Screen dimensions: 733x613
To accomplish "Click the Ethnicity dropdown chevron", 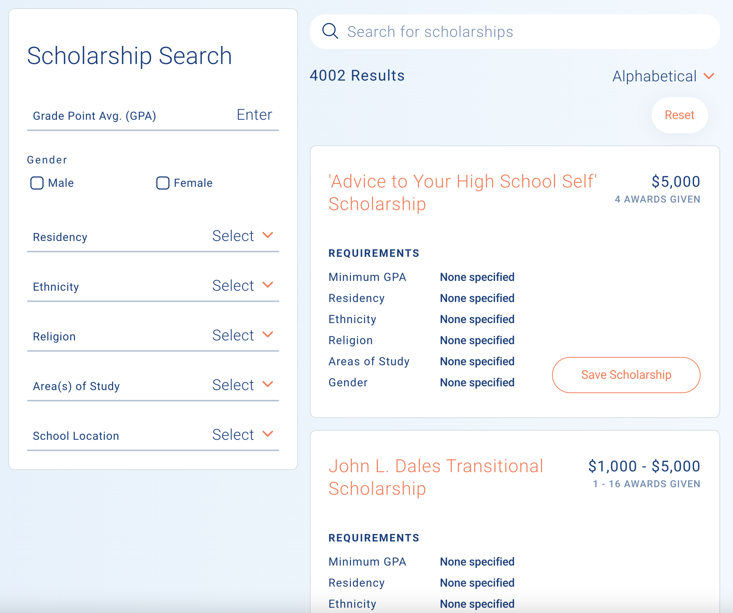I will click(x=268, y=285).
